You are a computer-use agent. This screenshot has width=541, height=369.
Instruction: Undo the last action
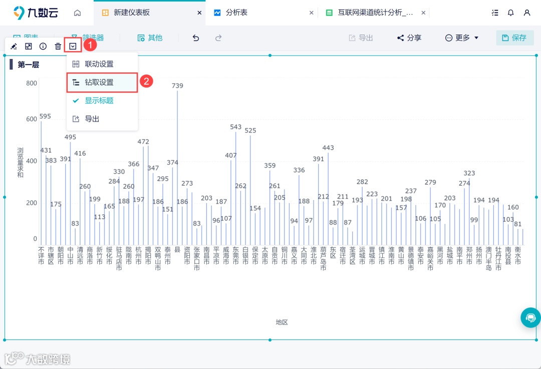(195, 37)
